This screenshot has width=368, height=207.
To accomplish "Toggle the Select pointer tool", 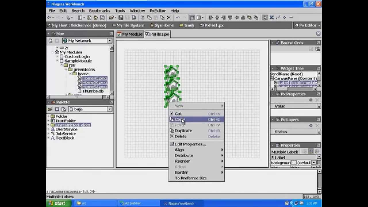I will click(x=265, y=18).
